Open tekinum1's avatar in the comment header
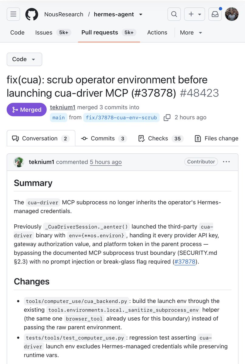This screenshot has height=364, width=245. [19, 162]
